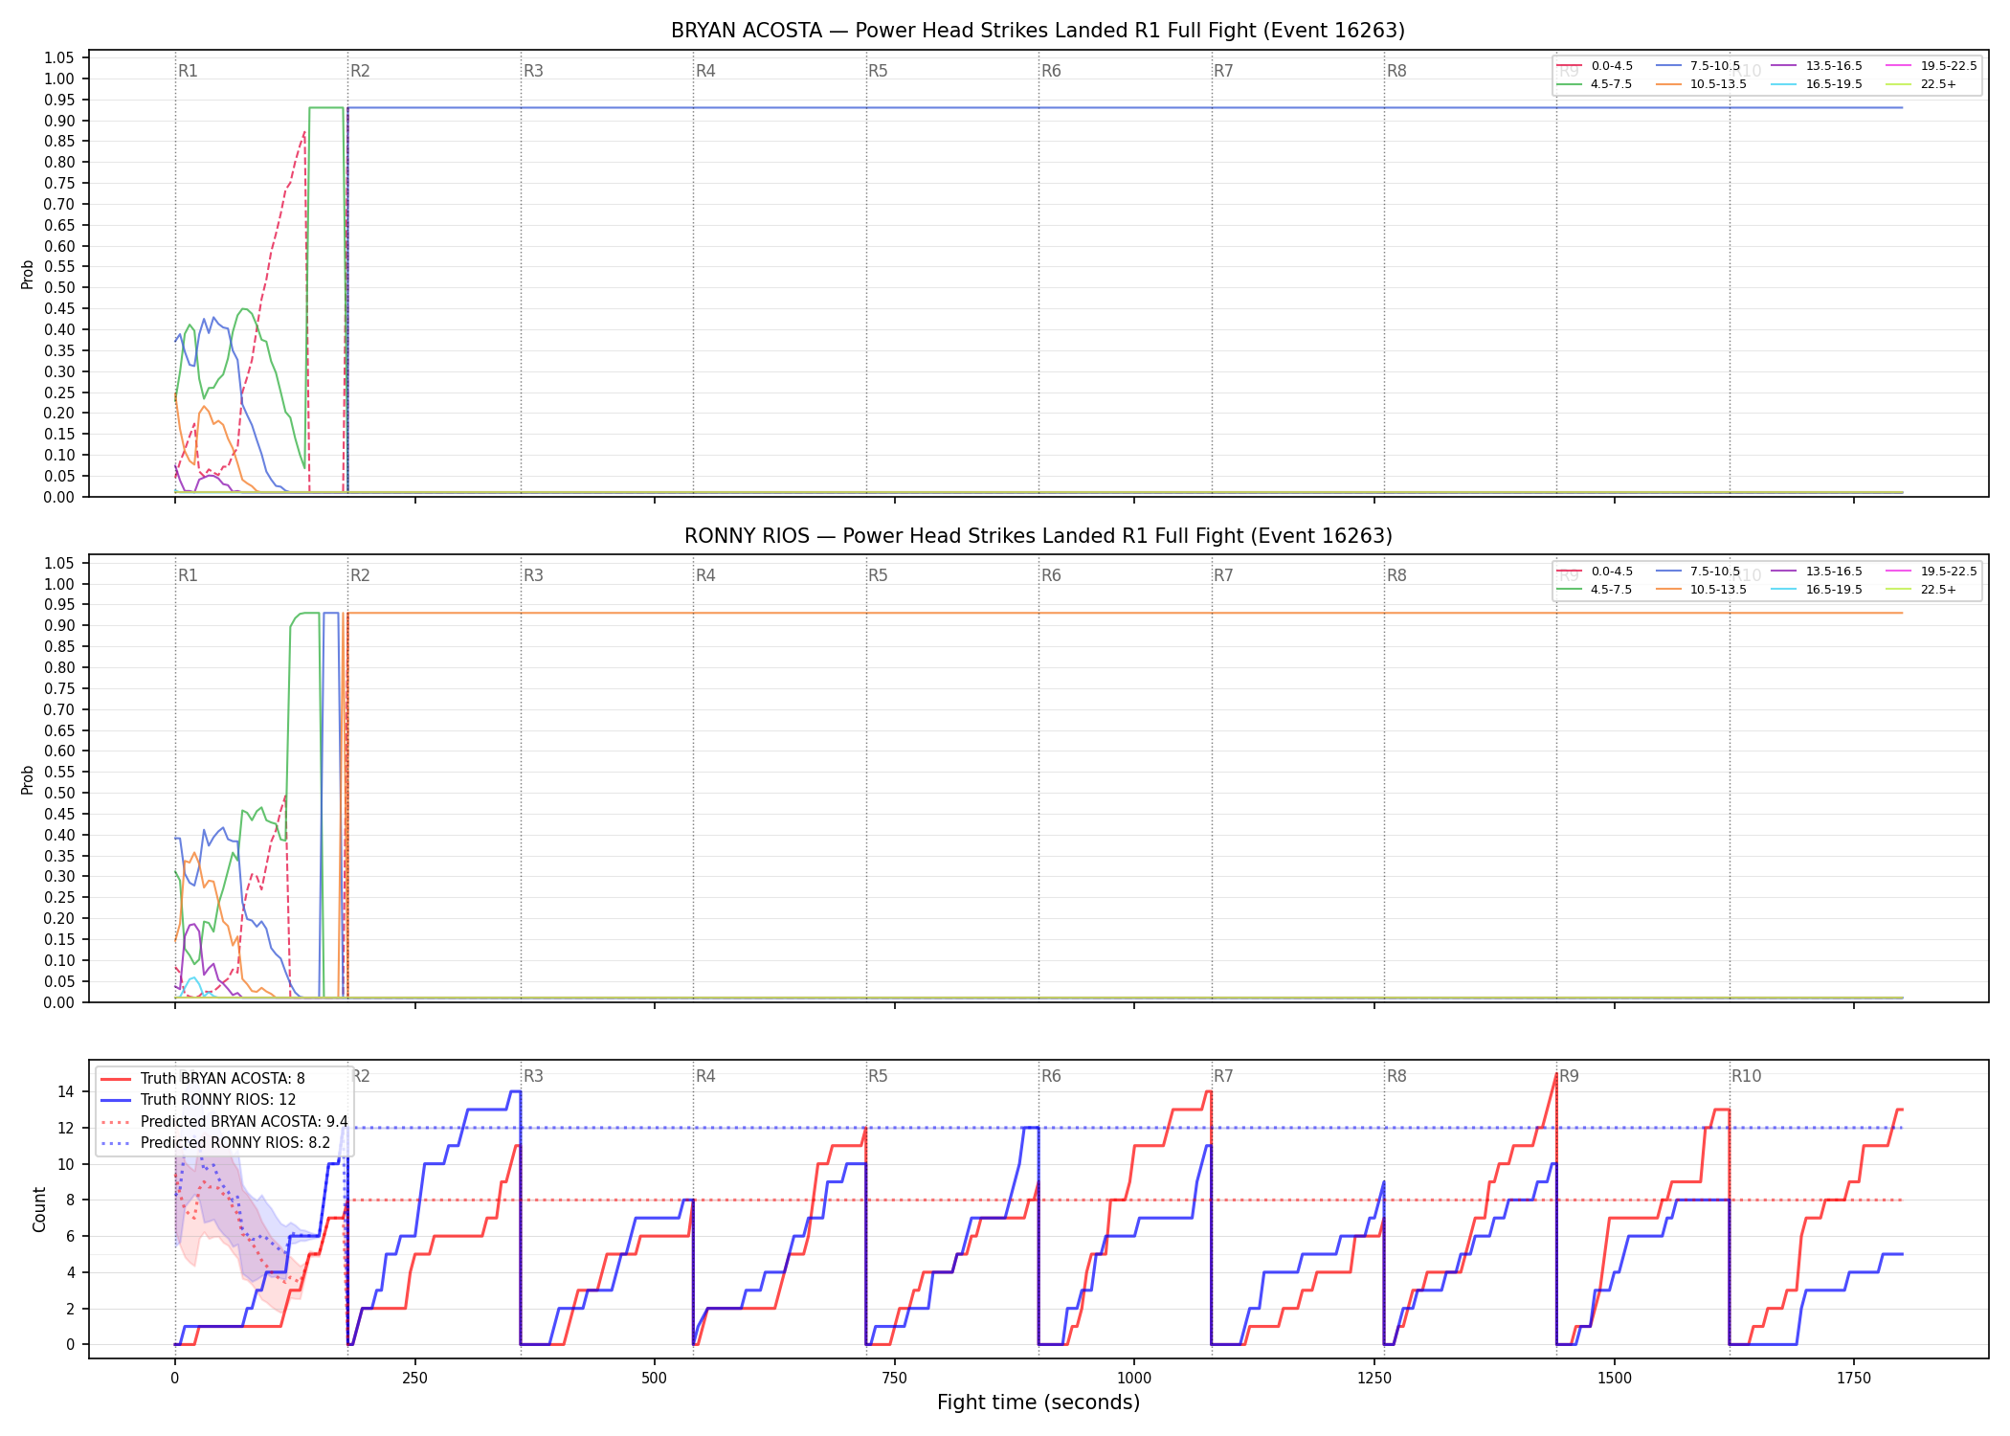
Task: Click the 22.5+ legend entry in top chart
Action: click(1922, 84)
